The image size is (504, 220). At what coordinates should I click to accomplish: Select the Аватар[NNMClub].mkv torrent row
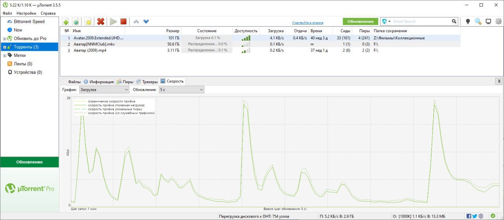(x=260, y=44)
